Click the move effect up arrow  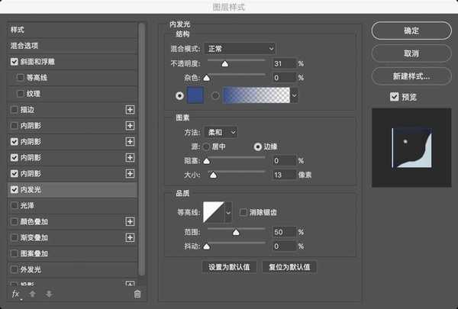[33, 294]
